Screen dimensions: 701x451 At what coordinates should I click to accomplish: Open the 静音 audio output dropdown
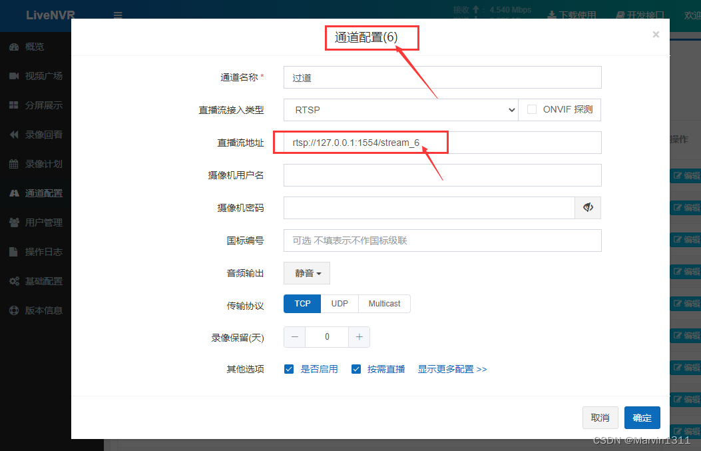pos(307,273)
